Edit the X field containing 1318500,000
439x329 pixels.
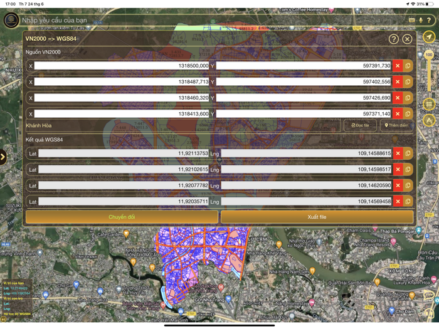coord(122,66)
